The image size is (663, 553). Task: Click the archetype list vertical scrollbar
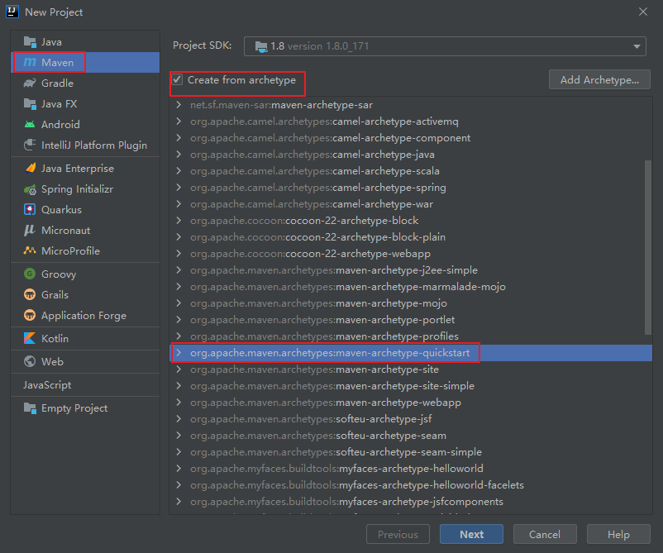[647, 248]
